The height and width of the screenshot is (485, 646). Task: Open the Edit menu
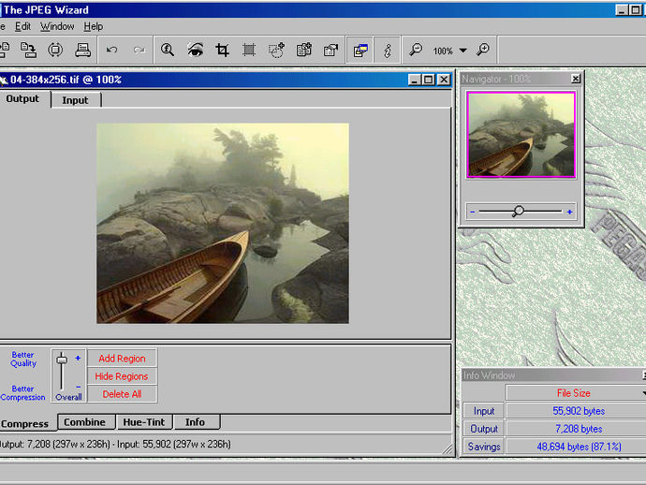(22, 26)
